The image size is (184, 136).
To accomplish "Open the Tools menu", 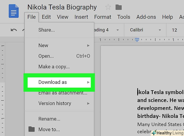I will (124, 17).
